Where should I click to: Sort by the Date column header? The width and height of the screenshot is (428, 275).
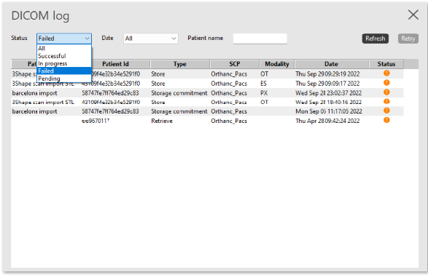tap(332, 64)
